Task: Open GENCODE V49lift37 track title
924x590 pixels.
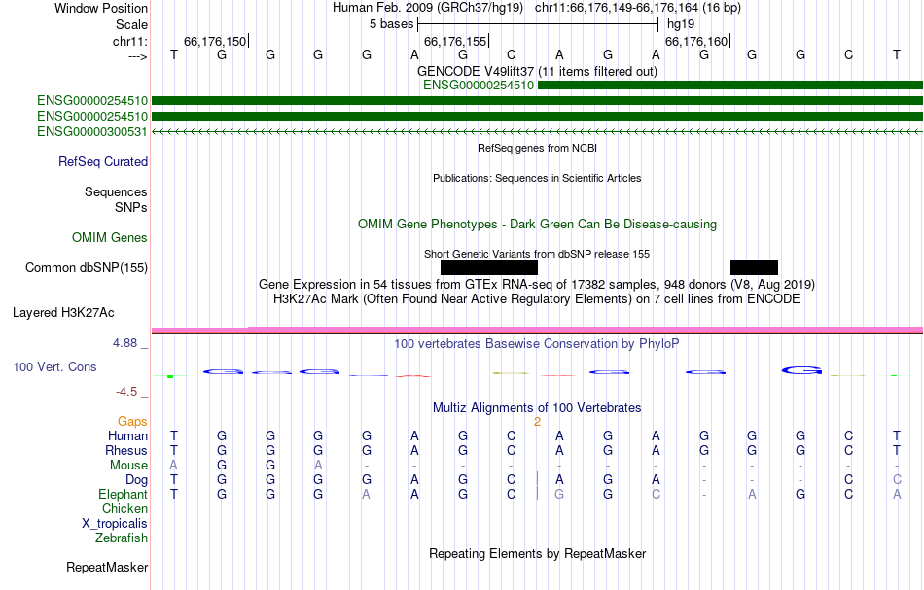Action: point(537,71)
